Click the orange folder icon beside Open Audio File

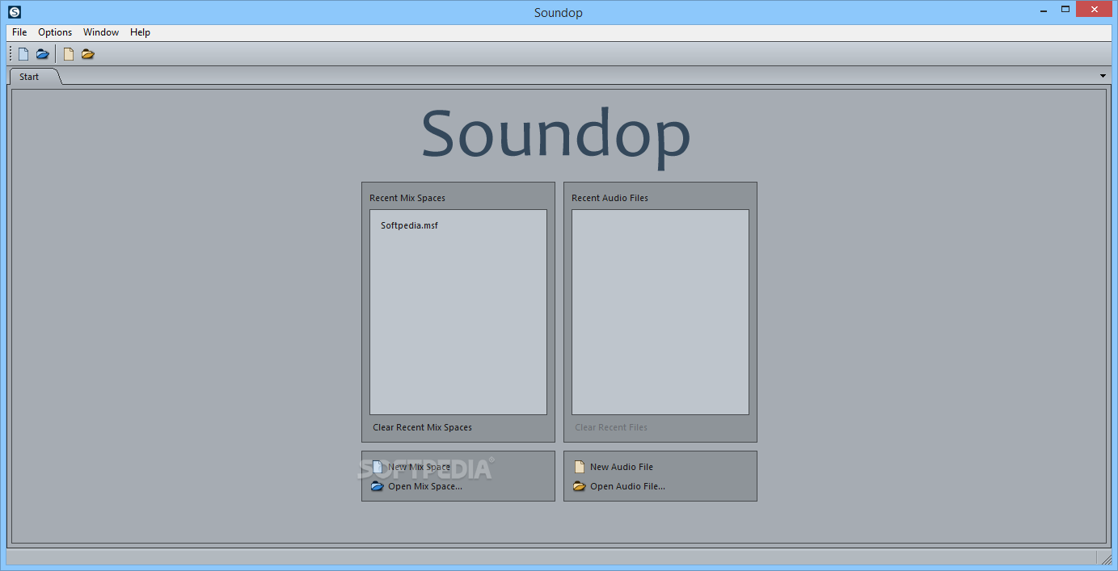[x=579, y=486]
